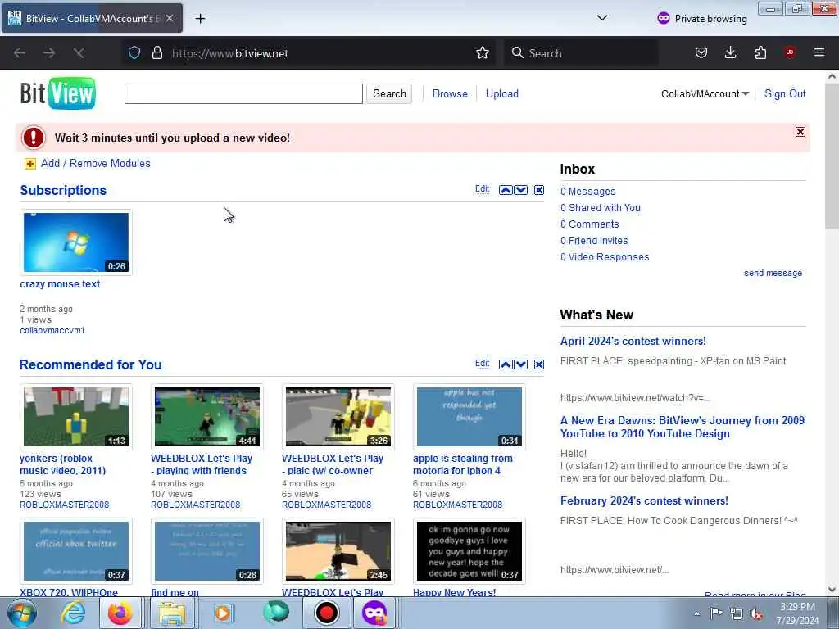This screenshot has width=839, height=629.
Task: Click the BitView search text field
Action: [x=243, y=93]
